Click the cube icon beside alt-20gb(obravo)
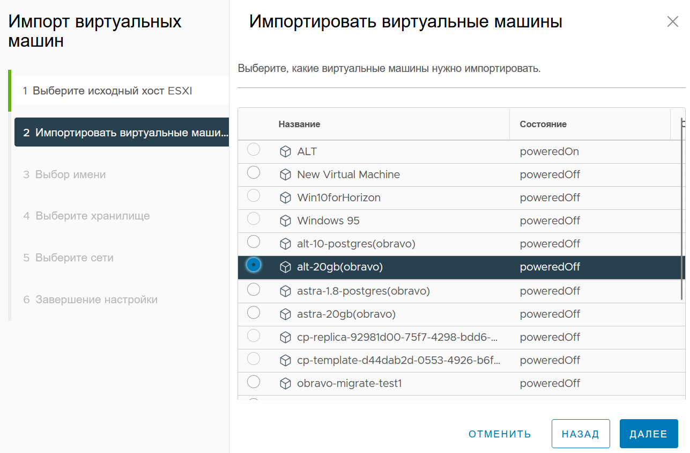This screenshot has height=453, width=690. point(285,267)
